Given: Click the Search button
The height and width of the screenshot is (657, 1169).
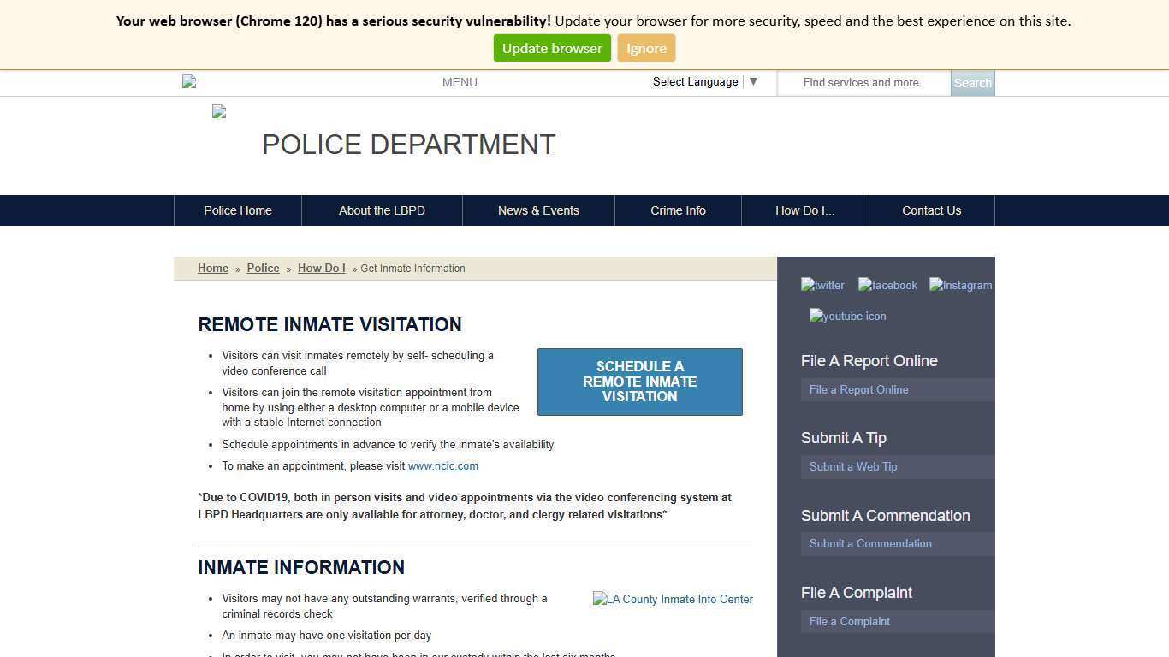Looking at the screenshot, I should click(972, 82).
